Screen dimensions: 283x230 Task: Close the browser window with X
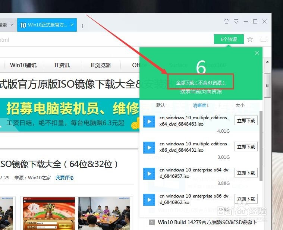pyautogui.click(x=265, y=22)
